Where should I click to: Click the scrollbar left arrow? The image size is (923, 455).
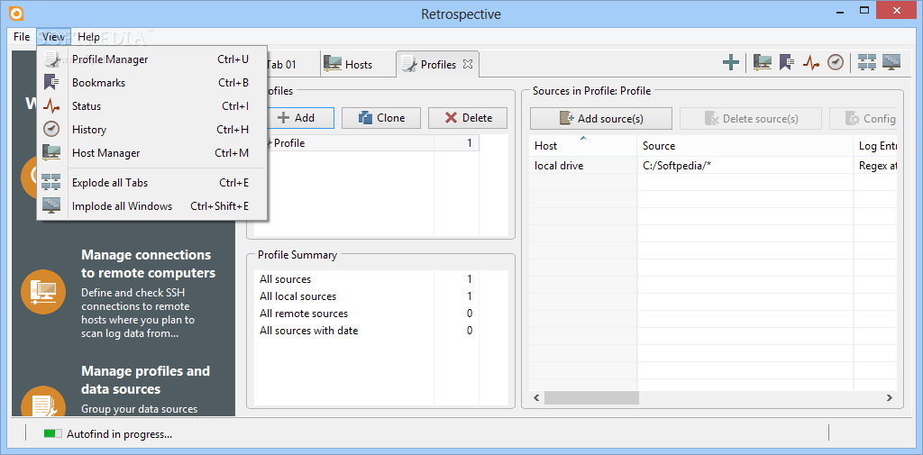point(536,398)
